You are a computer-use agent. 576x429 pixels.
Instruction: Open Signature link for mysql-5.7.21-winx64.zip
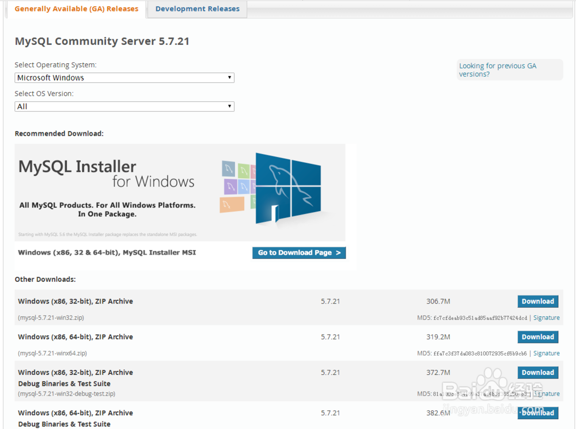pyautogui.click(x=546, y=354)
